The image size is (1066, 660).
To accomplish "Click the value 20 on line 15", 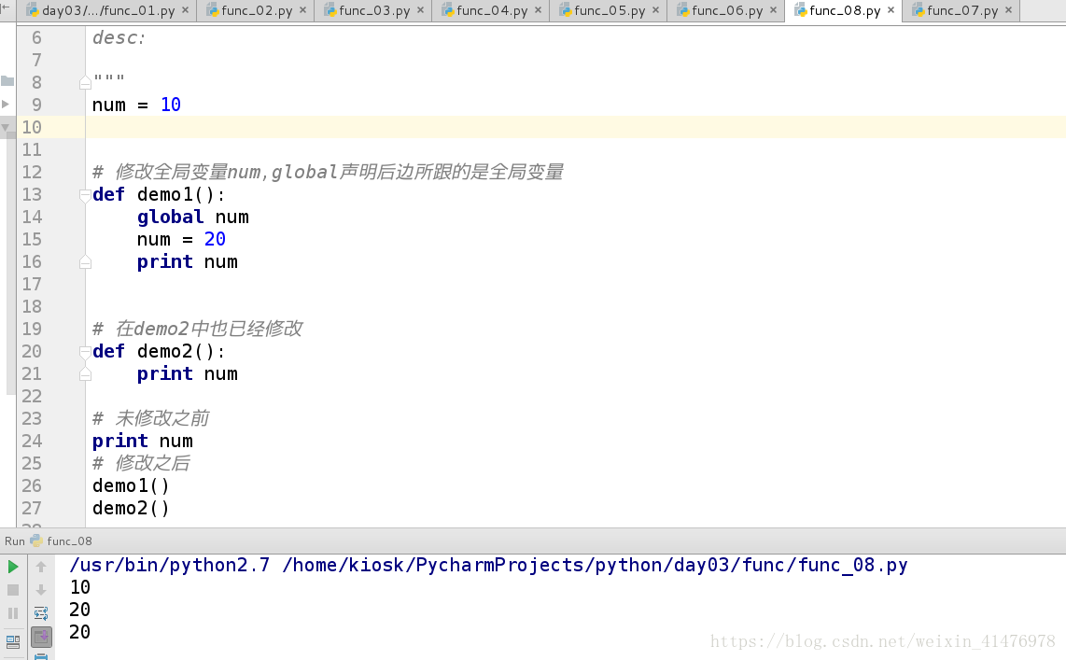I will pyautogui.click(x=215, y=239).
